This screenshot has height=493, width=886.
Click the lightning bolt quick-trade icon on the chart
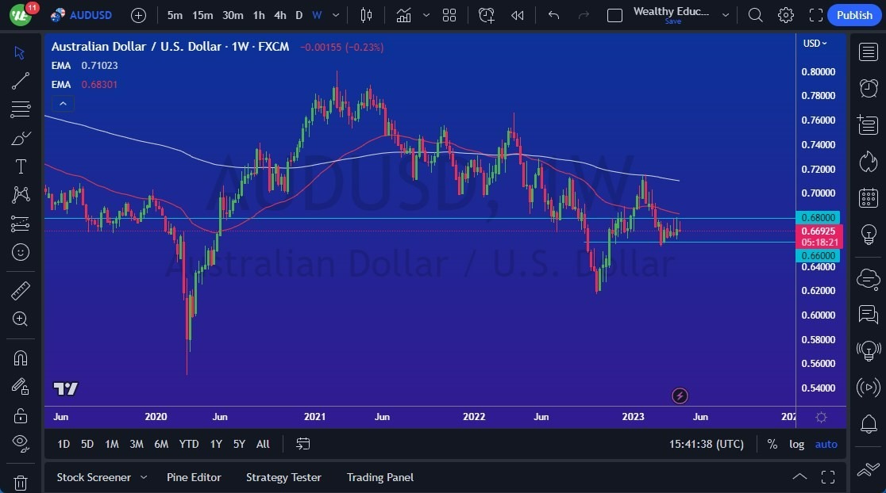point(680,396)
